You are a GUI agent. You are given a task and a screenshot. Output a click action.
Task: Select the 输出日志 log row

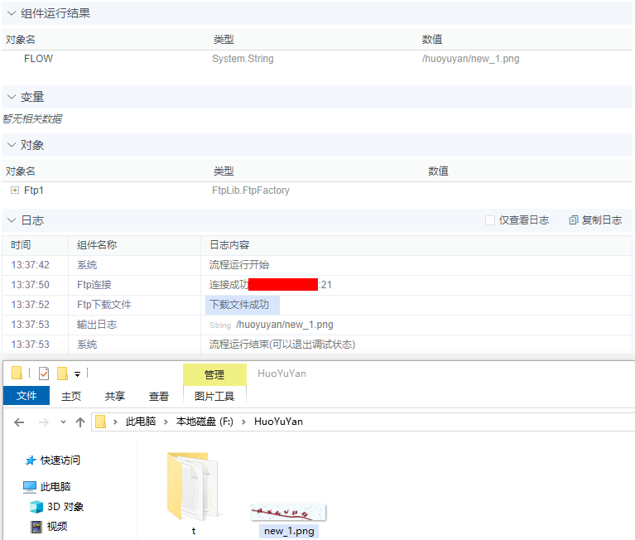tap(317, 325)
